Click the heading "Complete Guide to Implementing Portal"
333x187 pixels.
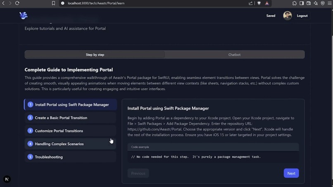(x=69, y=70)
